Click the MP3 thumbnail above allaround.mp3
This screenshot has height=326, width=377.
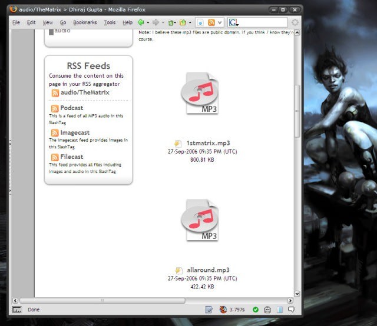[200, 219]
